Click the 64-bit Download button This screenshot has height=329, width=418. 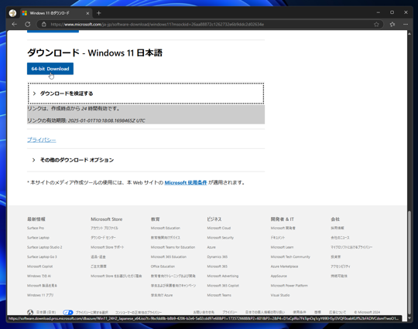pyautogui.click(x=50, y=69)
